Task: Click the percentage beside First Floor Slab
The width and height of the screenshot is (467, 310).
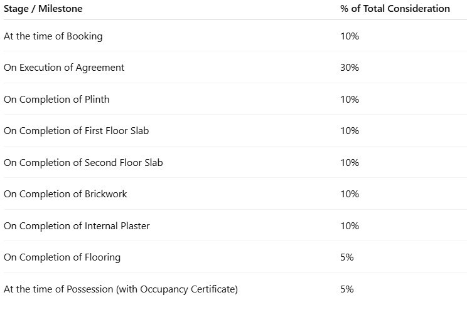Action: pyautogui.click(x=350, y=131)
